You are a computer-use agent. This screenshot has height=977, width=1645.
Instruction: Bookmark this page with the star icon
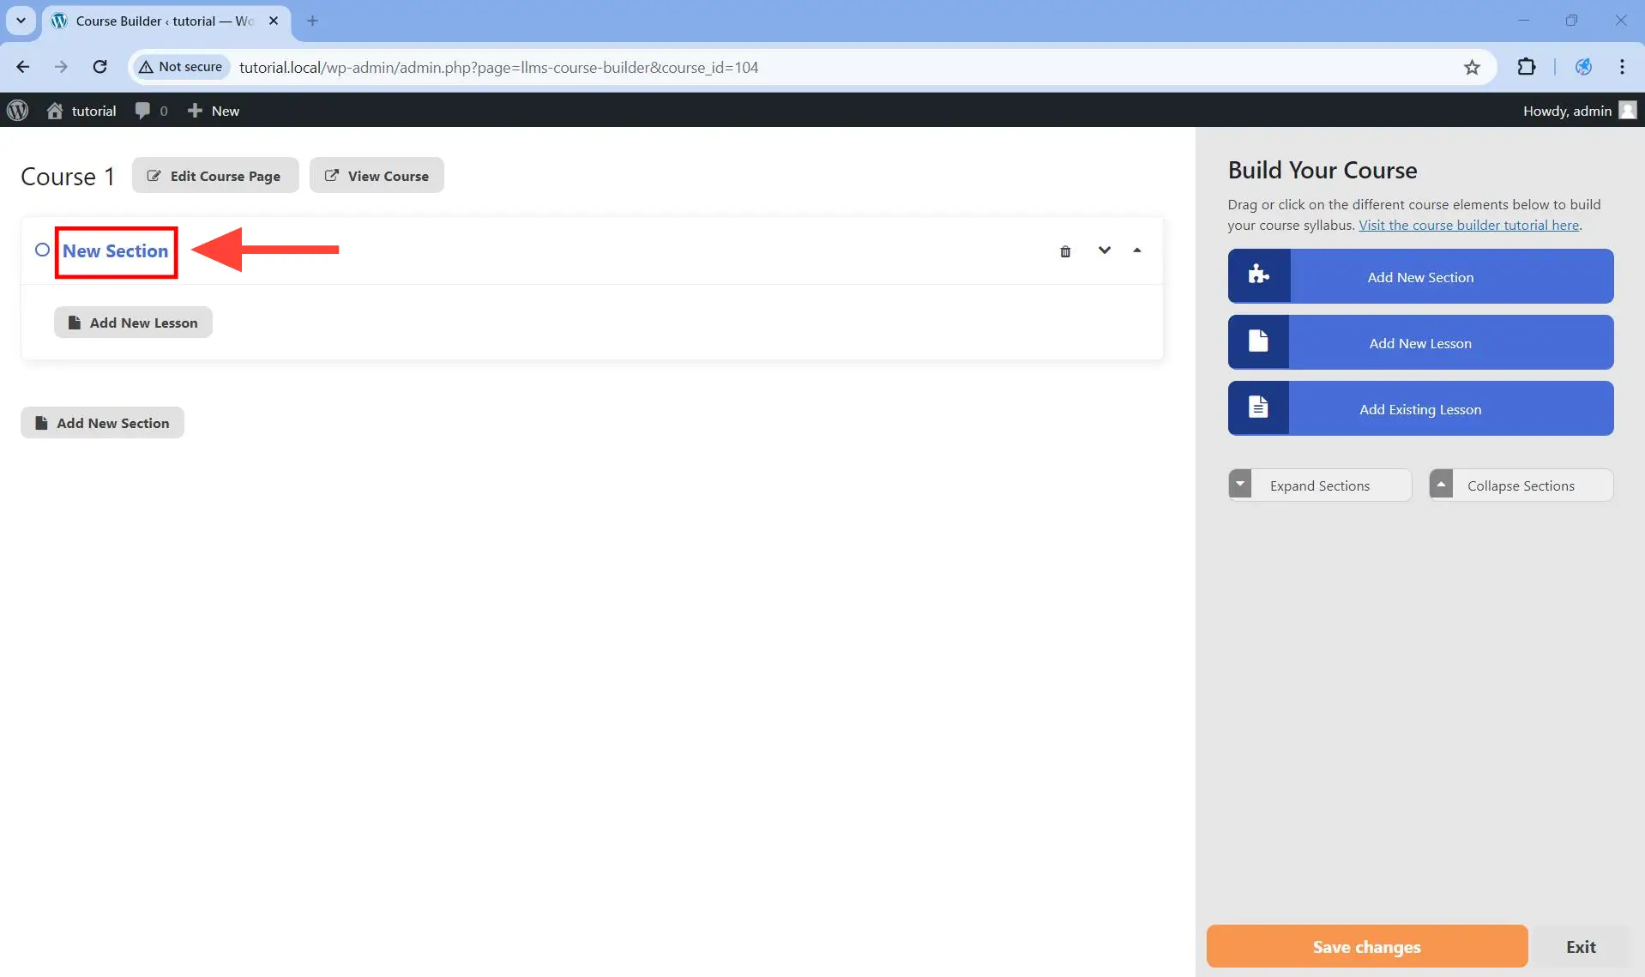pos(1472,67)
